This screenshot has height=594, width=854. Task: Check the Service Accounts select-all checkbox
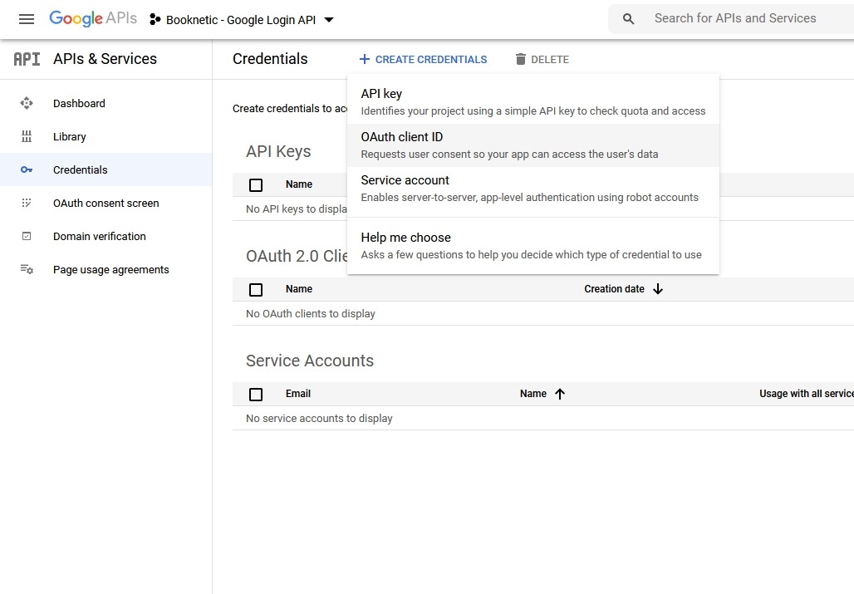[256, 393]
